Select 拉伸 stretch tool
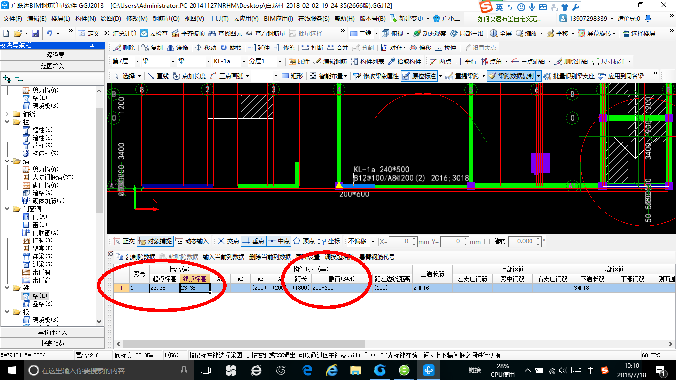The height and width of the screenshot is (380, 676). [x=445, y=47]
